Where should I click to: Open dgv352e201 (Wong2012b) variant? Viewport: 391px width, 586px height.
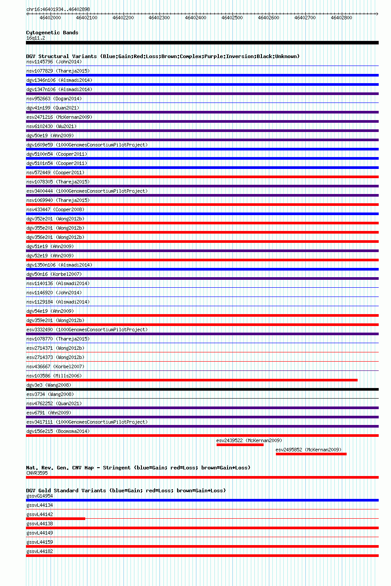click(55, 219)
